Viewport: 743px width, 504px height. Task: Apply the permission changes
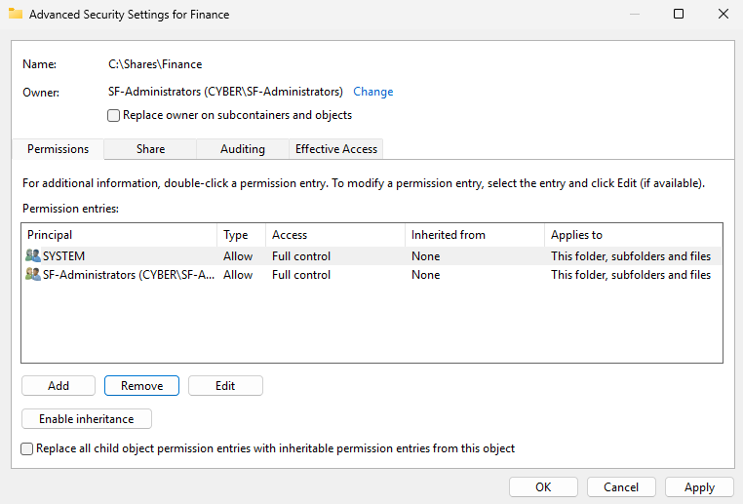click(x=699, y=486)
